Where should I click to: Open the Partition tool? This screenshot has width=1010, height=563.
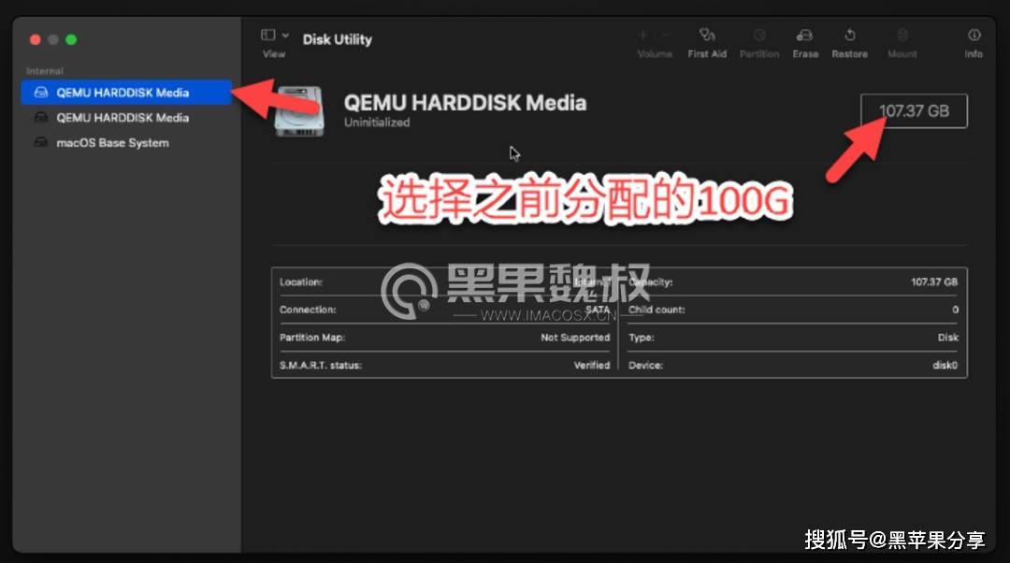coord(759,42)
